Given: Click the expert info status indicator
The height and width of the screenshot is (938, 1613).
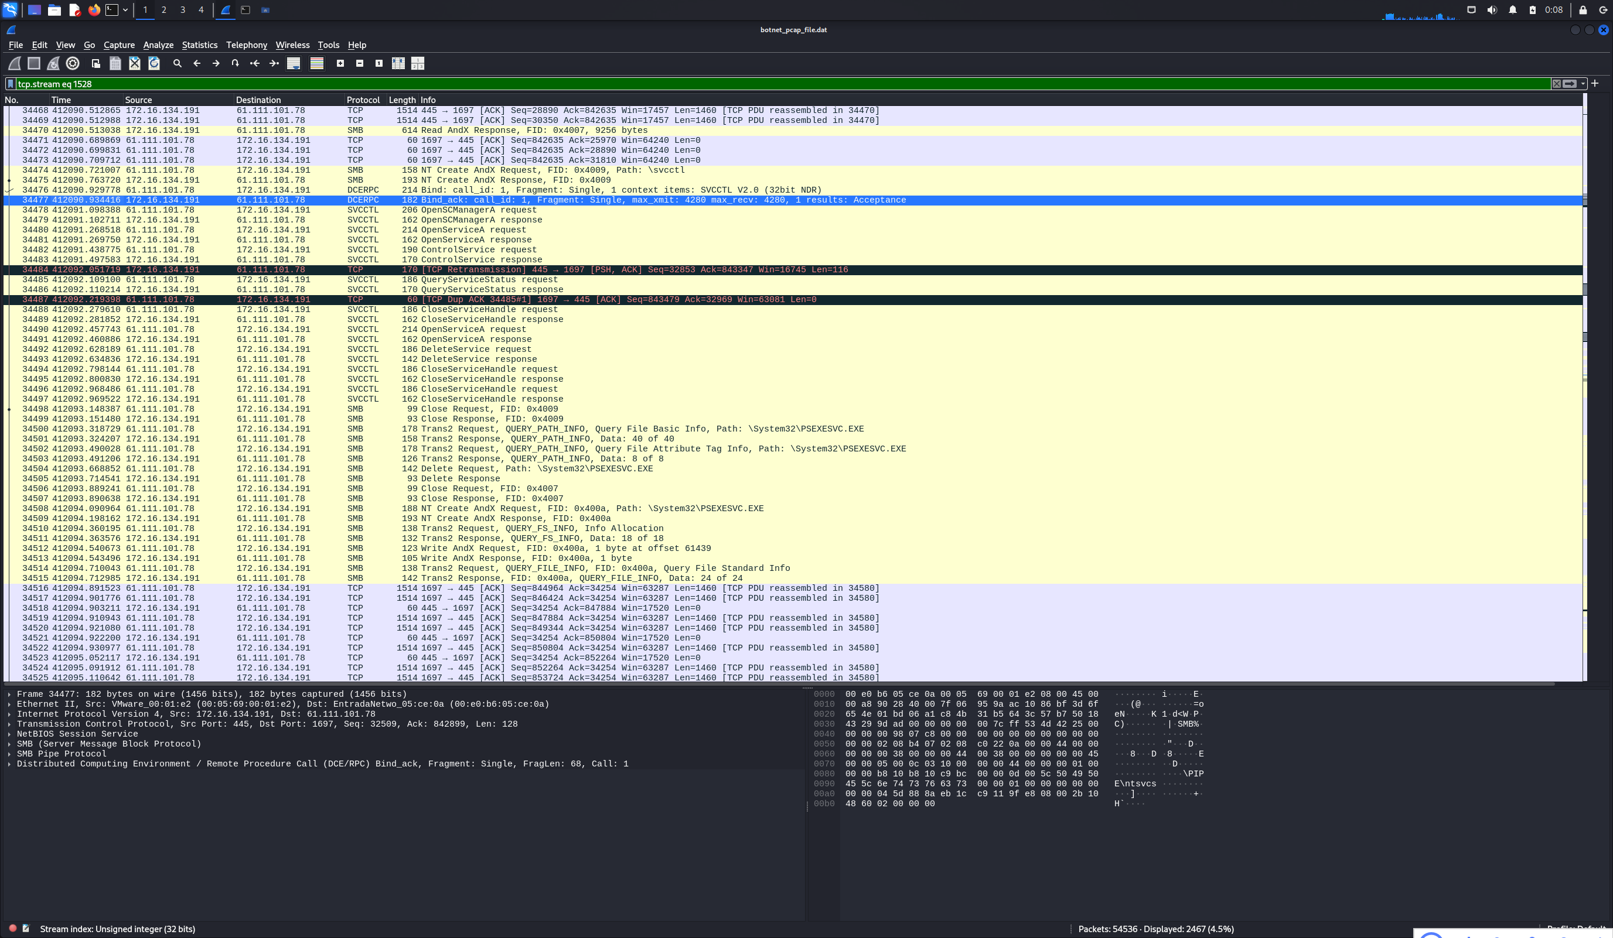Looking at the screenshot, I should point(12,928).
